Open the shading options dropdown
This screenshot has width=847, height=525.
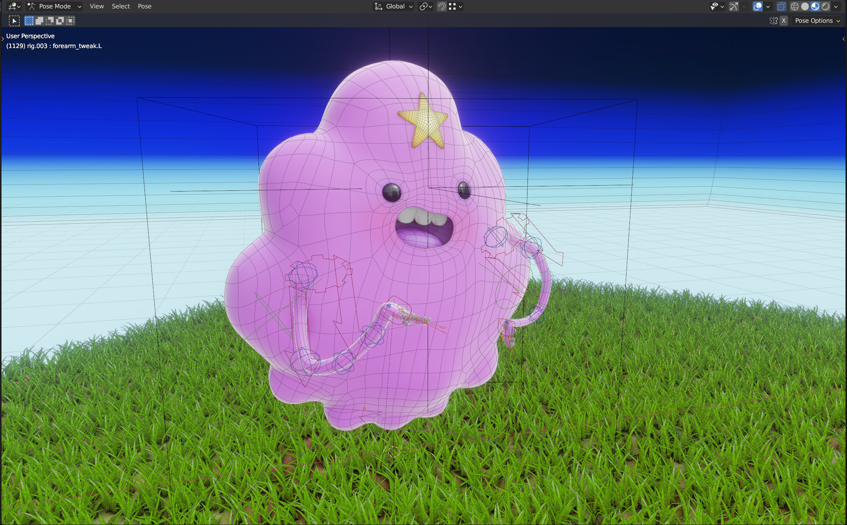coord(836,6)
